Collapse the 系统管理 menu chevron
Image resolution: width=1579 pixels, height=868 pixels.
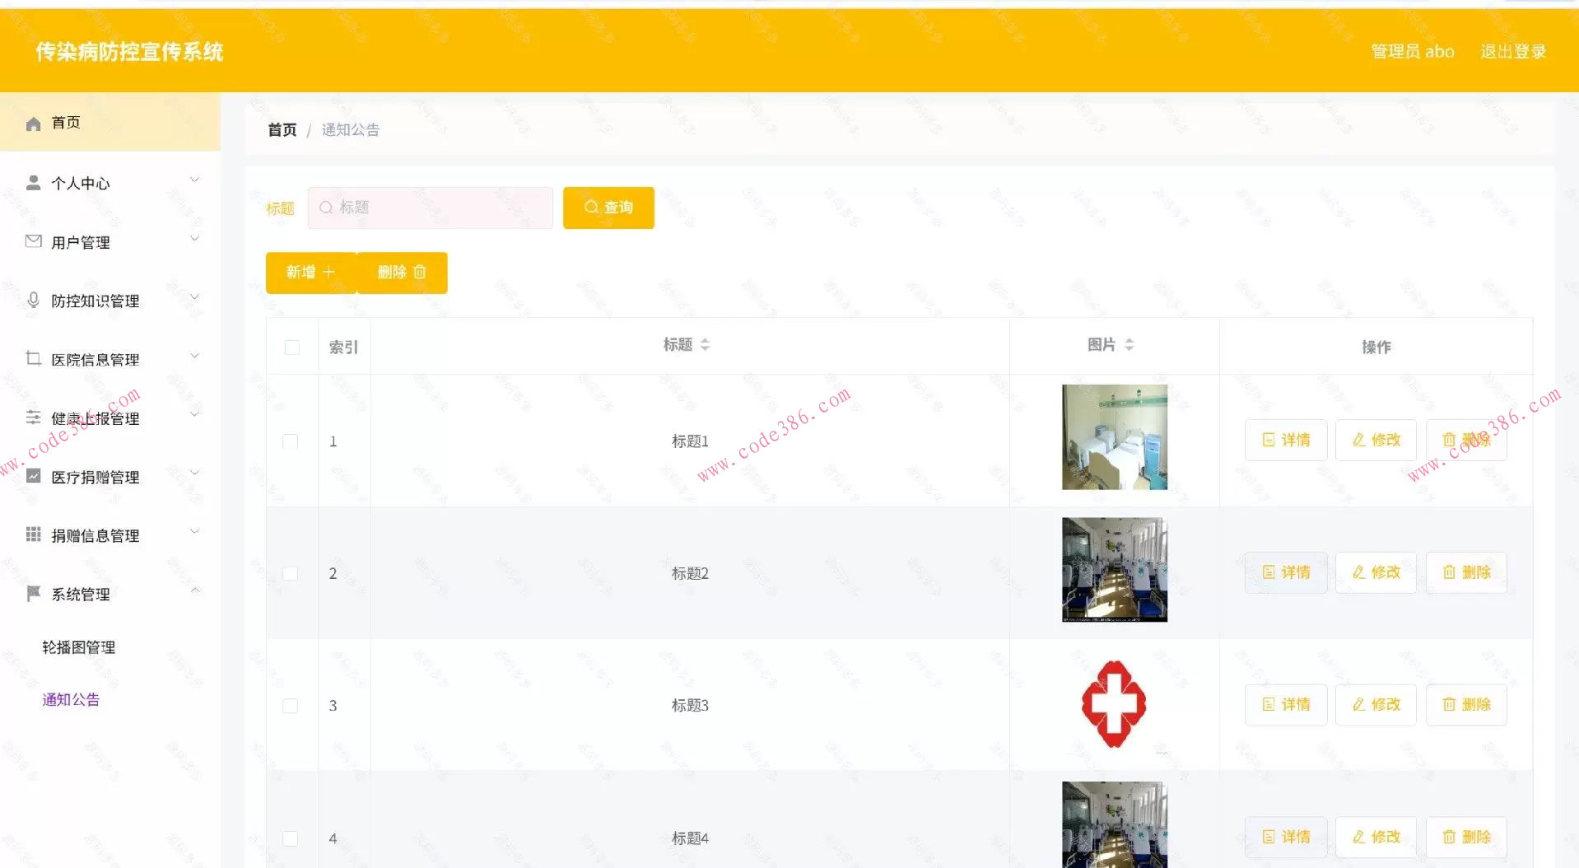[x=195, y=590]
